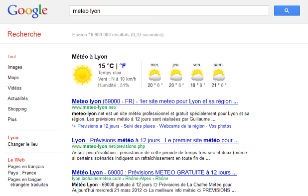Click the www.meteo-lyon.net/previsions.php URL
Viewport: 308px width, 196px height.
pos(109,146)
